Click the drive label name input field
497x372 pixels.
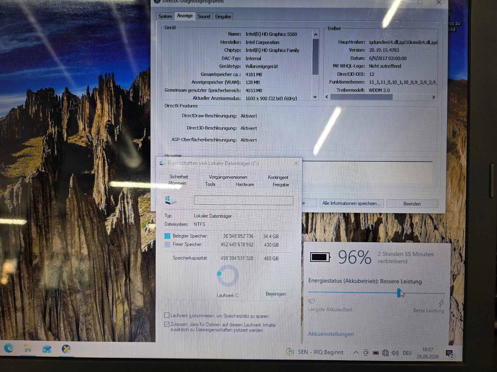pyautogui.click(x=243, y=200)
